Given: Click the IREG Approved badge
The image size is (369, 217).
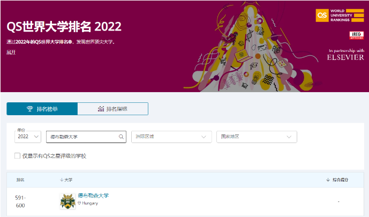Looking at the screenshot, I should (x=356, y=35).
